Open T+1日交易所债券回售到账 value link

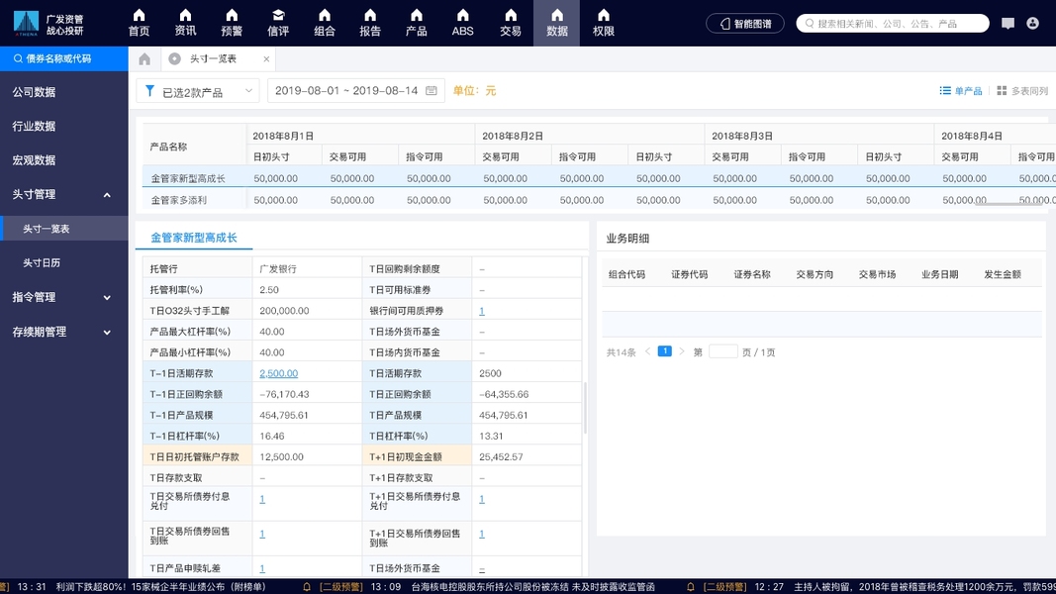click(482, 534)
